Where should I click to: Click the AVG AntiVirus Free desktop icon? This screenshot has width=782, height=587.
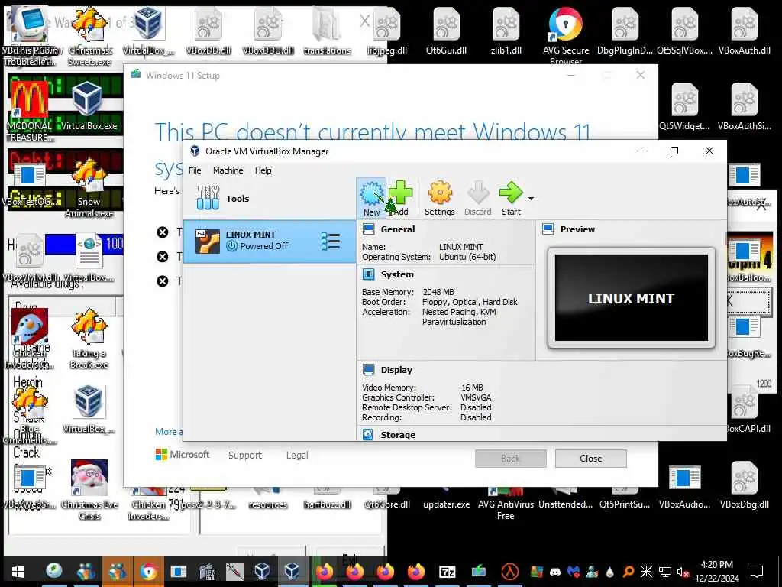[x=506, y=504]
